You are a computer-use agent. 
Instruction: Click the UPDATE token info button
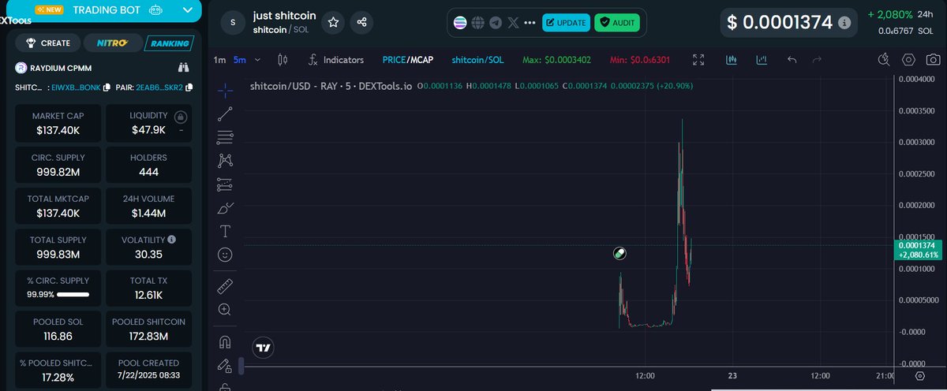(x=566, y=23)
